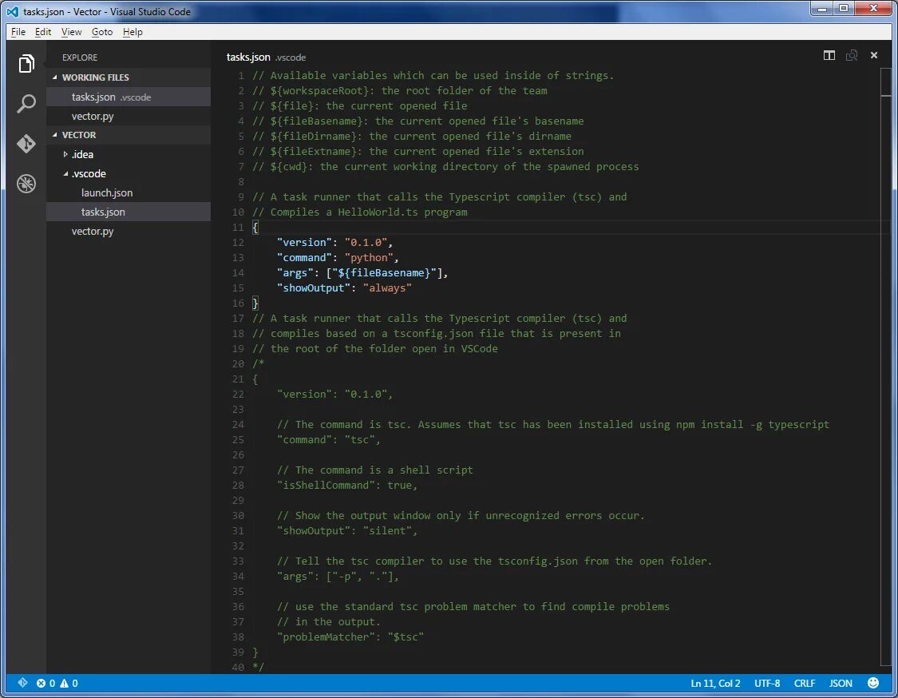Select tasks.json under Working Files
Image resolution: width=898 pixels, height=698 pixels.
pyautogui.click(x=129, y=97)
